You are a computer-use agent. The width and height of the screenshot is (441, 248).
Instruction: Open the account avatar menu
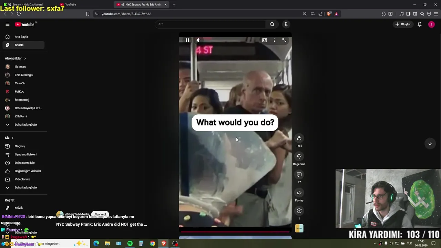tap(431, 24)
